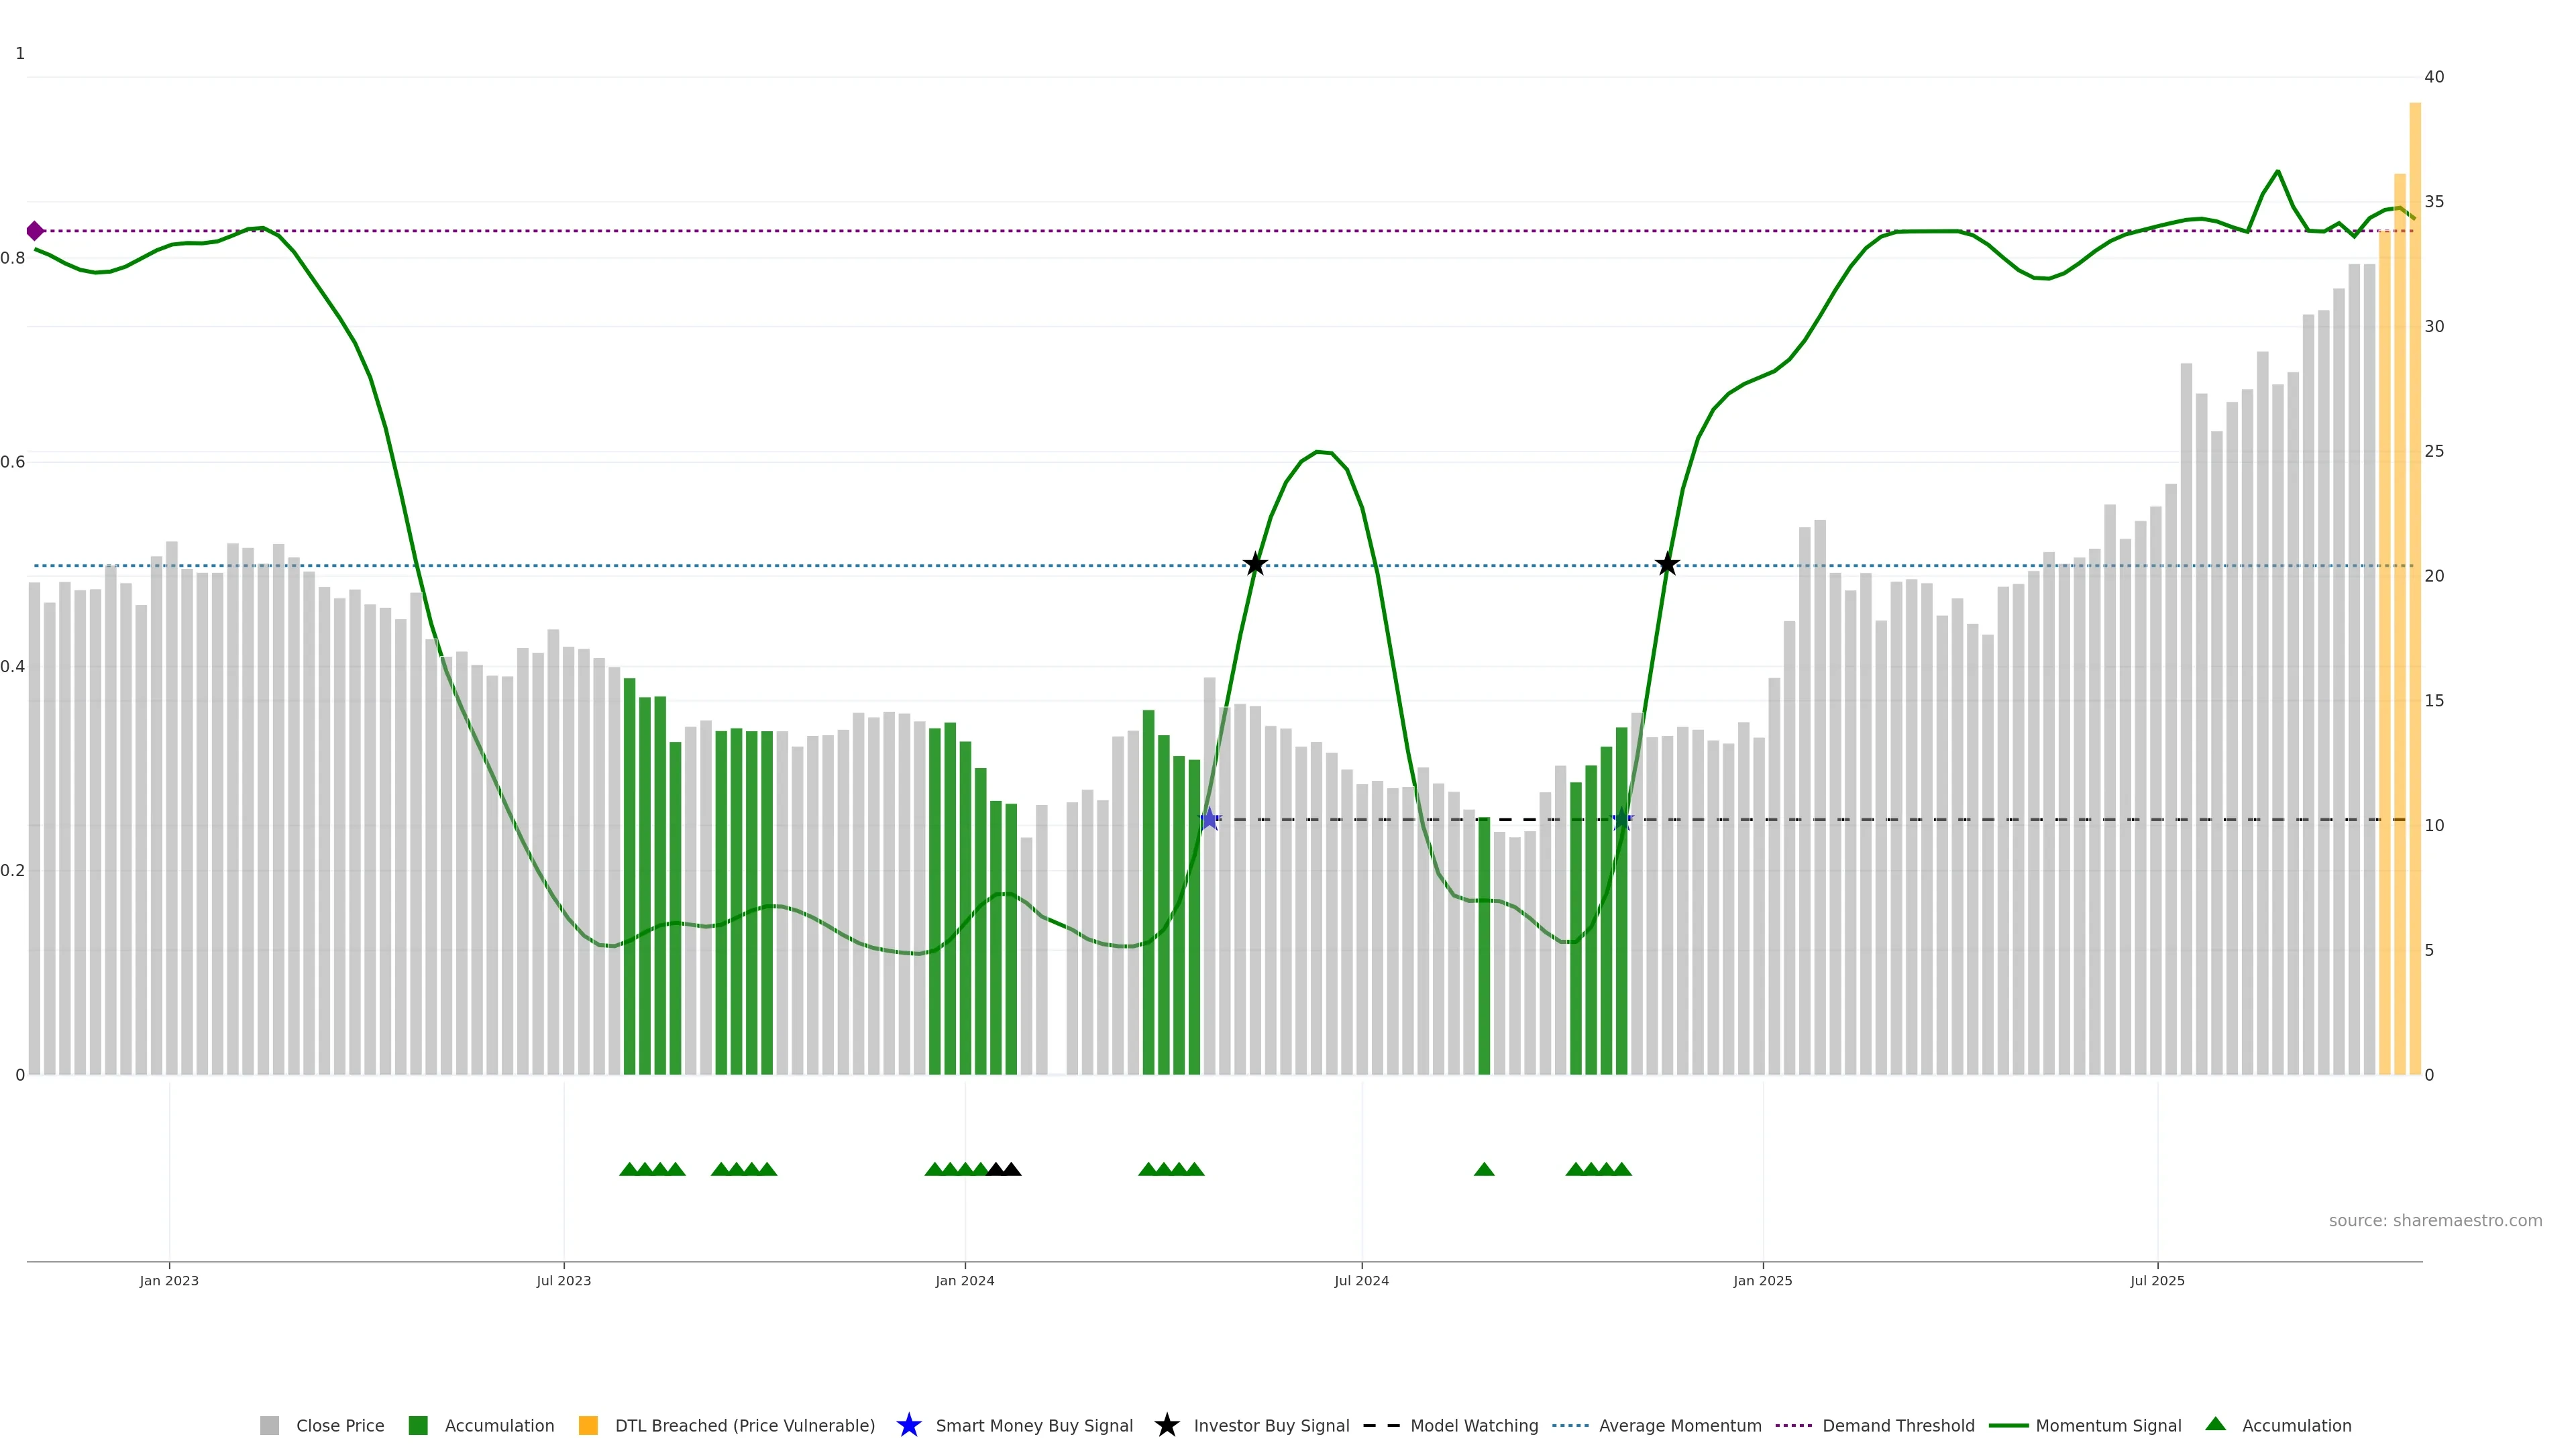Toggle the Model Watching dashed legend line

tap(1381, 1425)
